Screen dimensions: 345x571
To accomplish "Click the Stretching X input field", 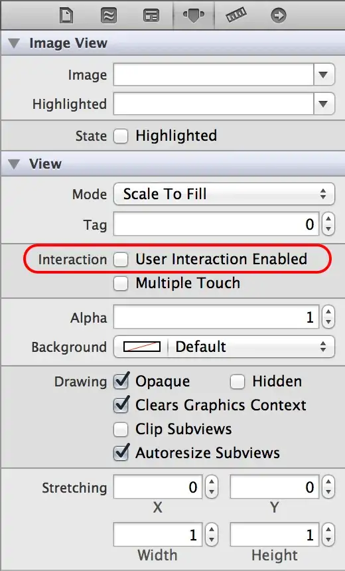I will tap(158, 487).
